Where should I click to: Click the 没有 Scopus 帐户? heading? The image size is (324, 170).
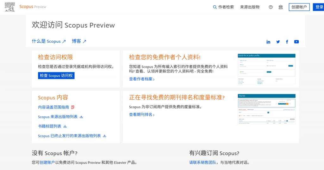click(54, 153)
